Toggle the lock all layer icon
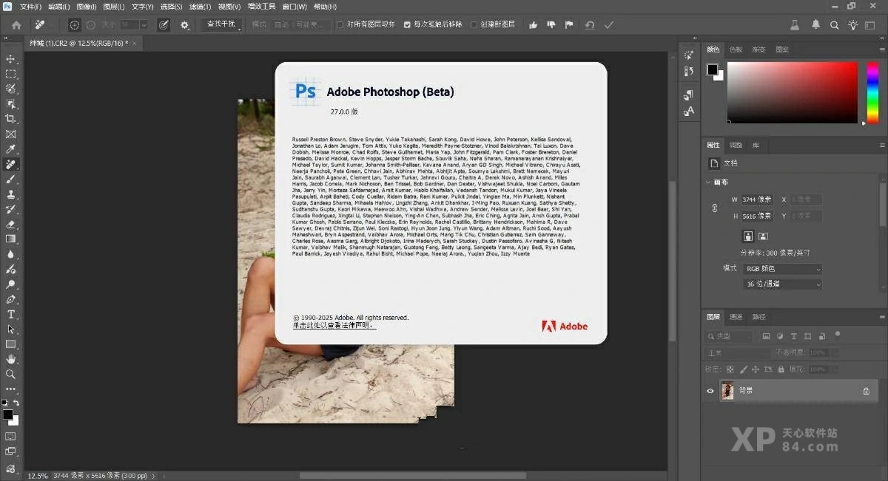Screen dimensions: 888x481 click(780, 369)
